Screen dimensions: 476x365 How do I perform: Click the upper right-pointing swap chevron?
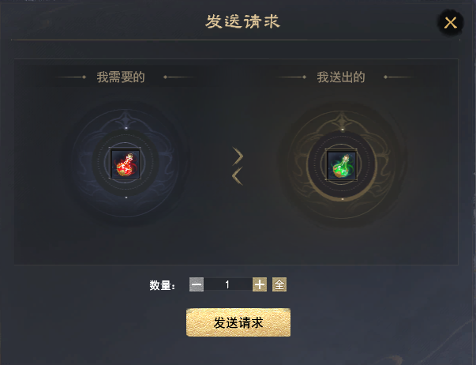coord(238,156)
